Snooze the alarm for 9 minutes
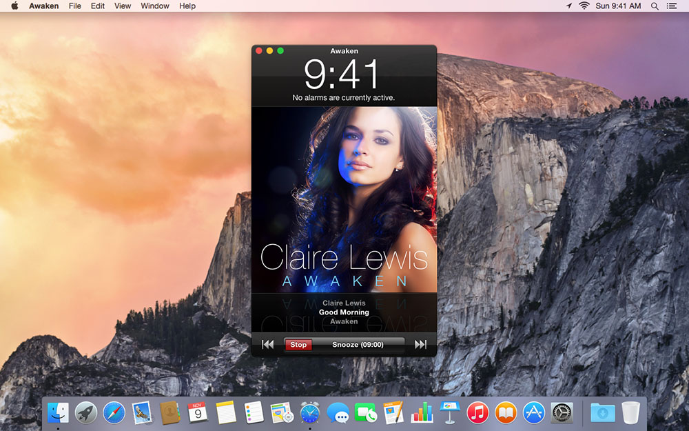This screenshot has width=689, height=431. 358,344
